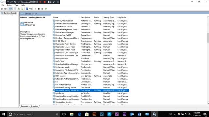
Task: Click the Pause Service toolbar icon
Action: pos(42,9)
